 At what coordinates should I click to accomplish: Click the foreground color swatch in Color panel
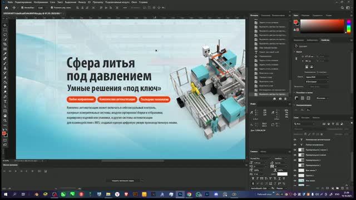295,22
